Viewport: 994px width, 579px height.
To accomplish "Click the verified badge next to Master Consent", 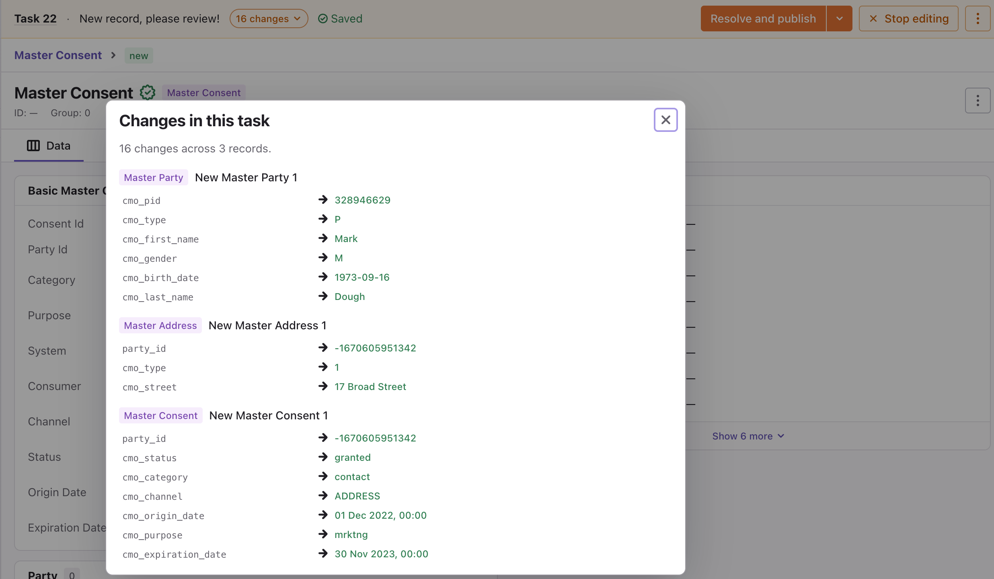I will pyautogui.click(x=148, y=92).
